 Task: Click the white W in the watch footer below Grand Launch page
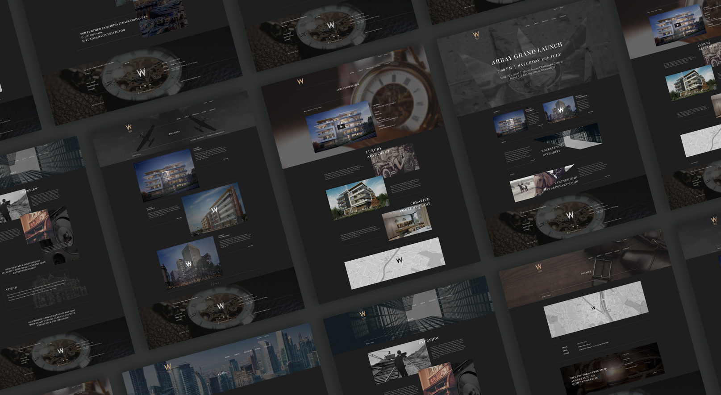coord(570,216)
